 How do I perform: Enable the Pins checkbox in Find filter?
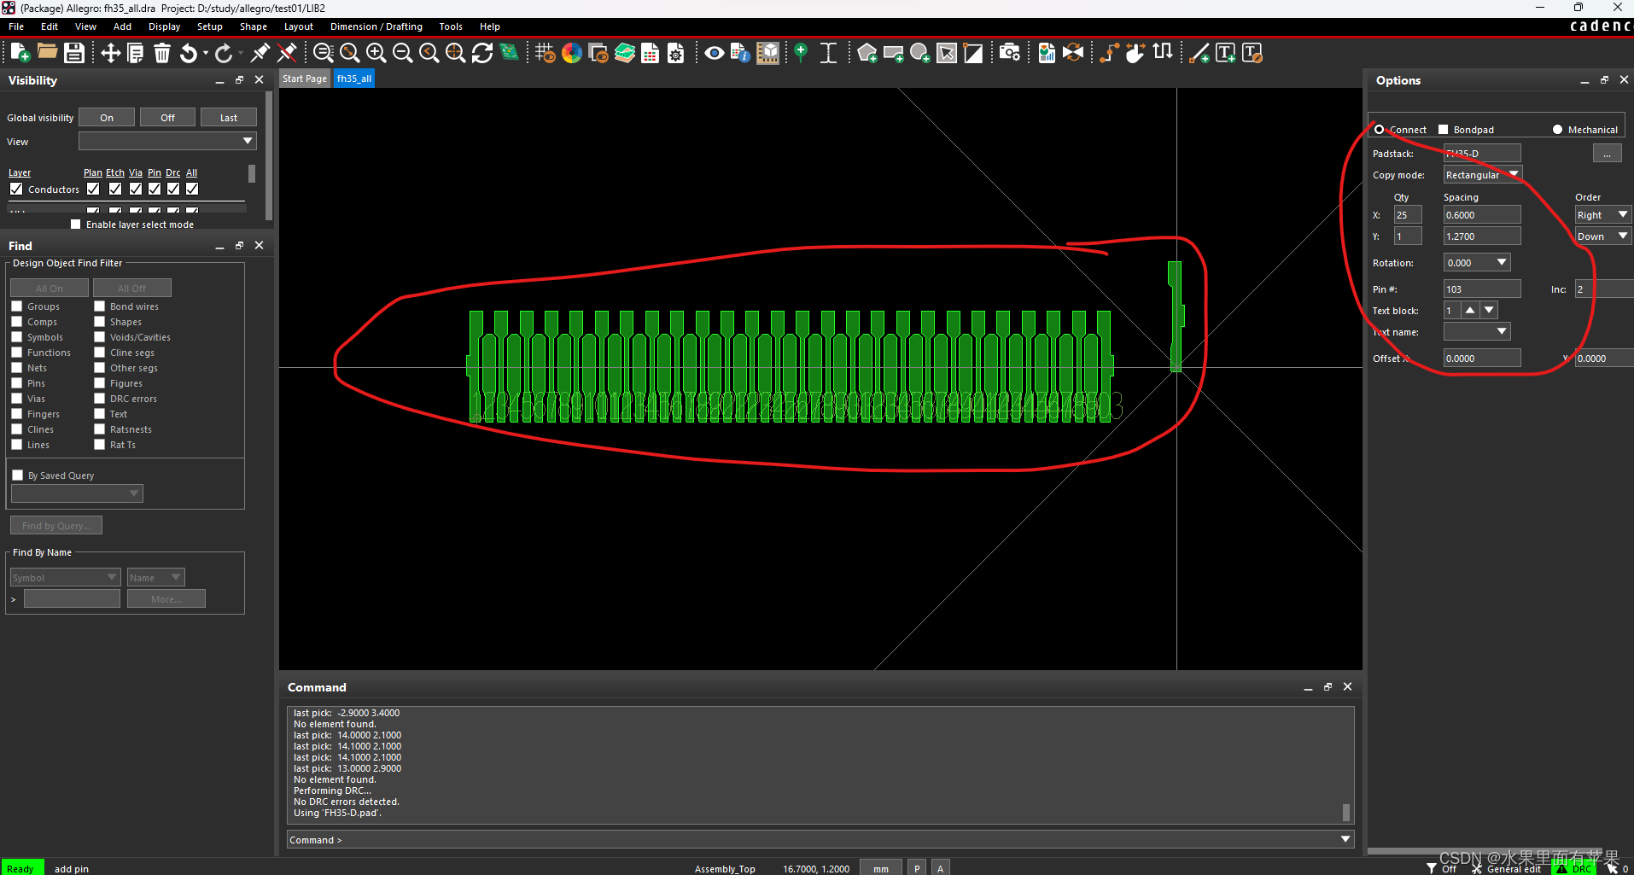click(x=17, y=383)
